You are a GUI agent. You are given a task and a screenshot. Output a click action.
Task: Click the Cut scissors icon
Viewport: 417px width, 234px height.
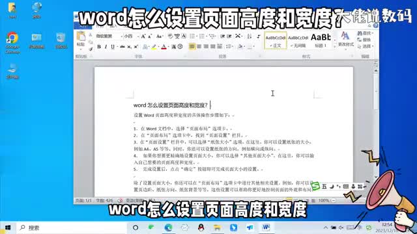[x=91, y=35]
